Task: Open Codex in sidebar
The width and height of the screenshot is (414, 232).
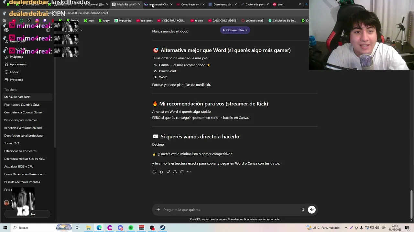Action: (14, 72)
